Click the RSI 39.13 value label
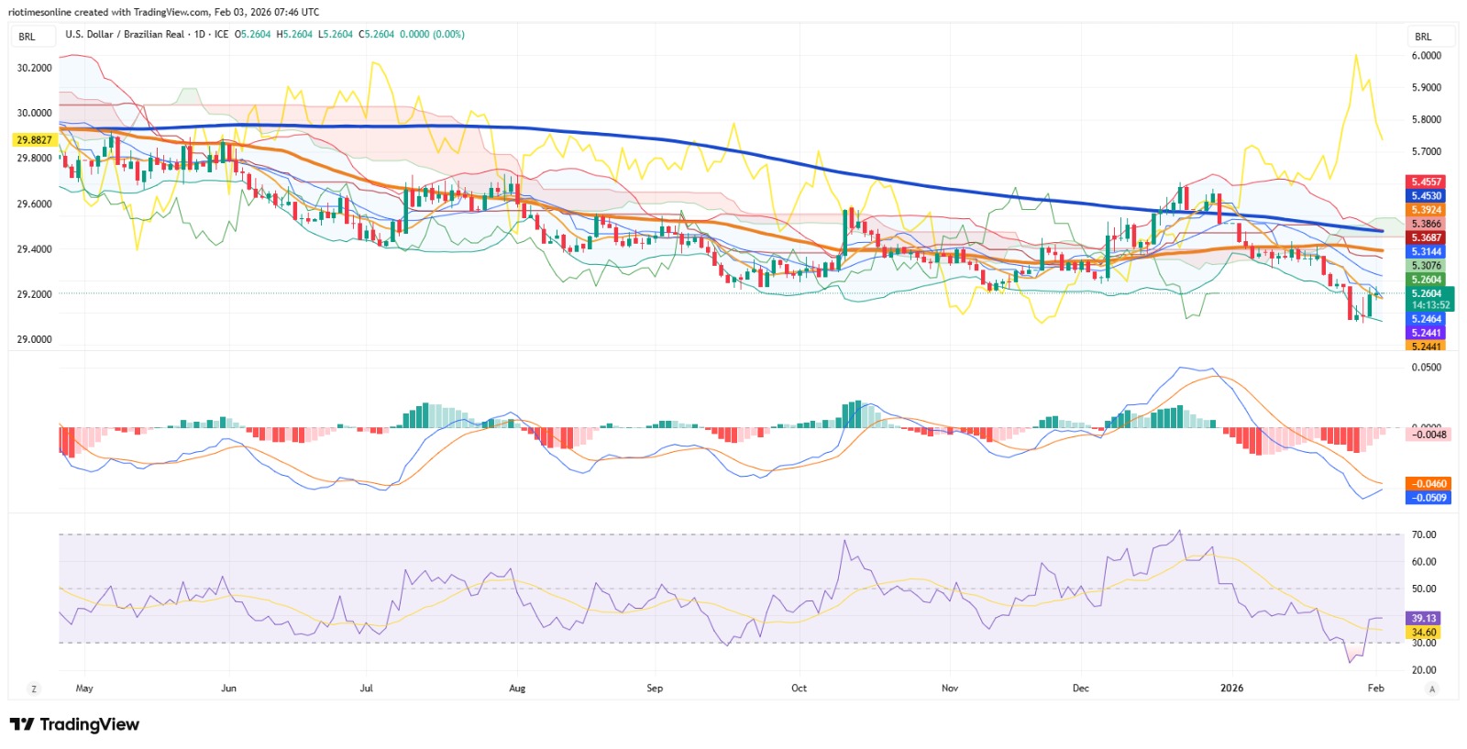 tap(1424, 619)
